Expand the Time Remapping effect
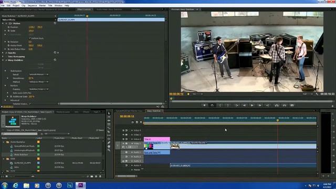This screenshot has height=189, width=336. [x=3, y=57]
